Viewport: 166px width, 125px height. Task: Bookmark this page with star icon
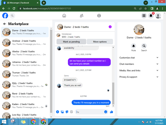[145, 8]
